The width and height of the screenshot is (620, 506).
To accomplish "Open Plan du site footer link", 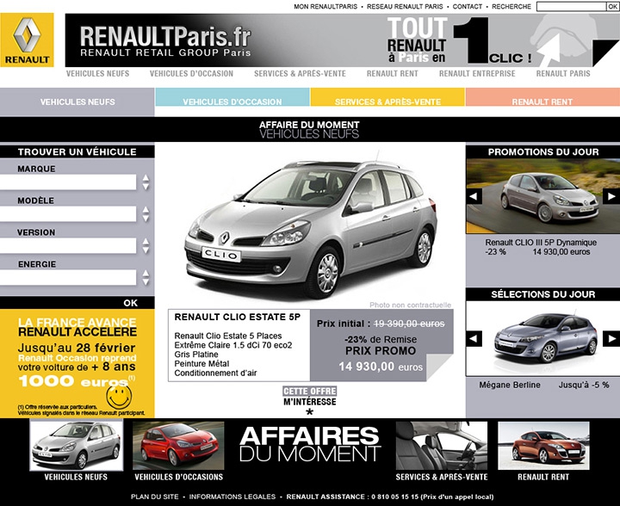I will 155,497.
